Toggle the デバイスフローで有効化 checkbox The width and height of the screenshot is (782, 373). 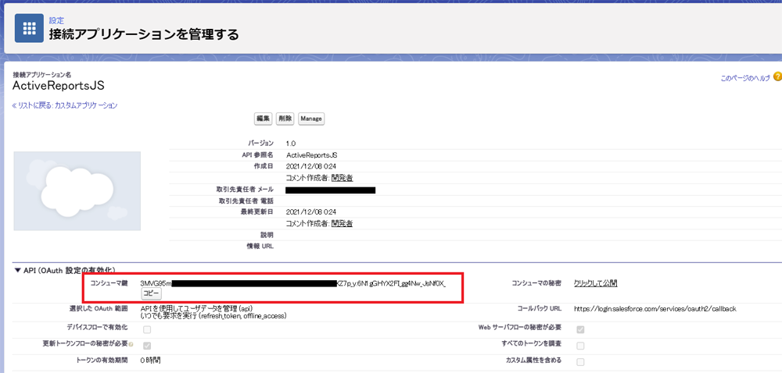click(x=147, y=329)
